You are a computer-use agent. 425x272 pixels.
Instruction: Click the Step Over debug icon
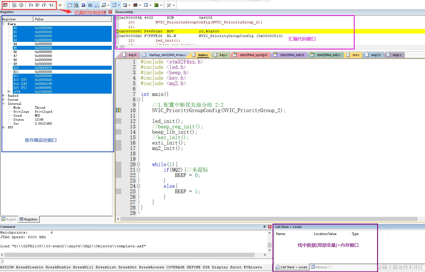(38, 5)
